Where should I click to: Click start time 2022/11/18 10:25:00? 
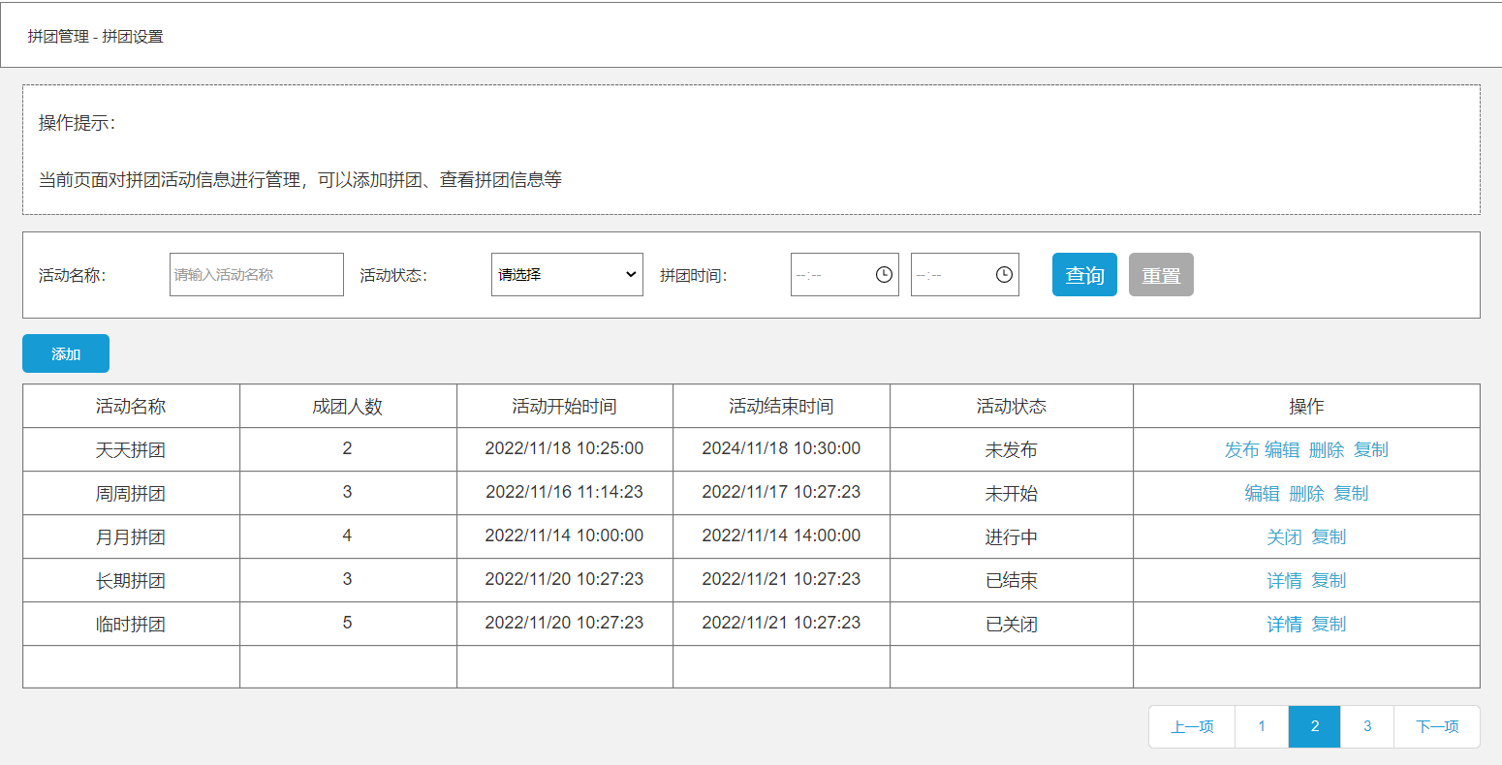coord(565,448)
